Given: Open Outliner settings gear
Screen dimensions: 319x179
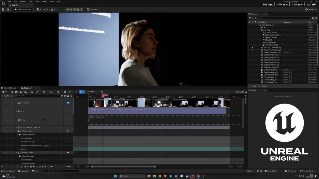Looking at the screenshot, I should click(x=316, y=18).
